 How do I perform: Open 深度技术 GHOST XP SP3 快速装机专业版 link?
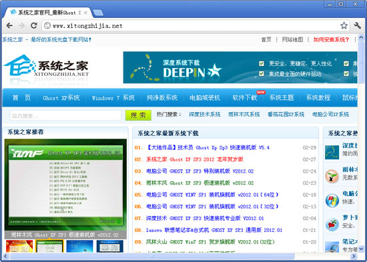[x=205, y=218]
